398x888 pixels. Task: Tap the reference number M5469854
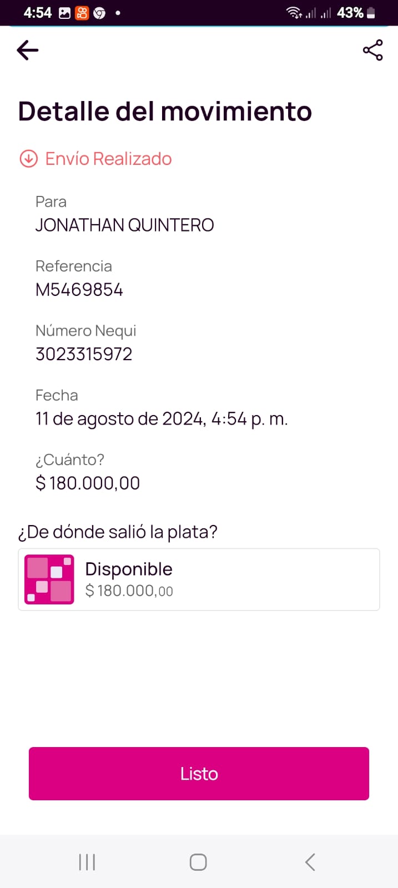[79, 290]
